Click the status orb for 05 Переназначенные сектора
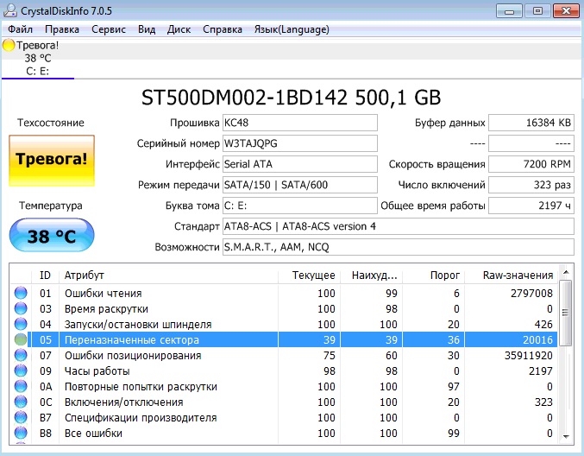Screen dimensions: 584x456 [21, 339]
